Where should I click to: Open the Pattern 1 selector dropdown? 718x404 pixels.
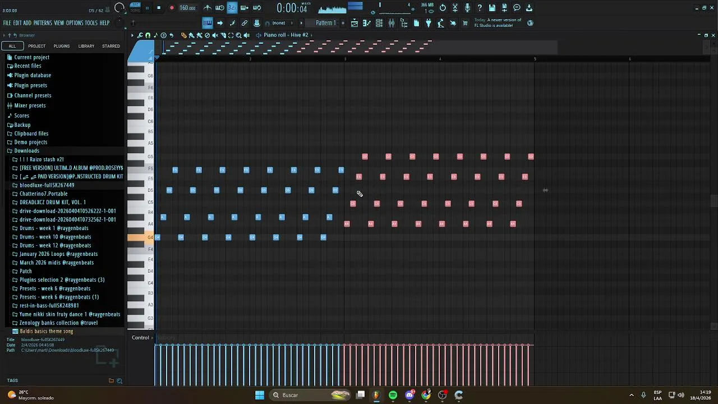[x=325, y=23]
